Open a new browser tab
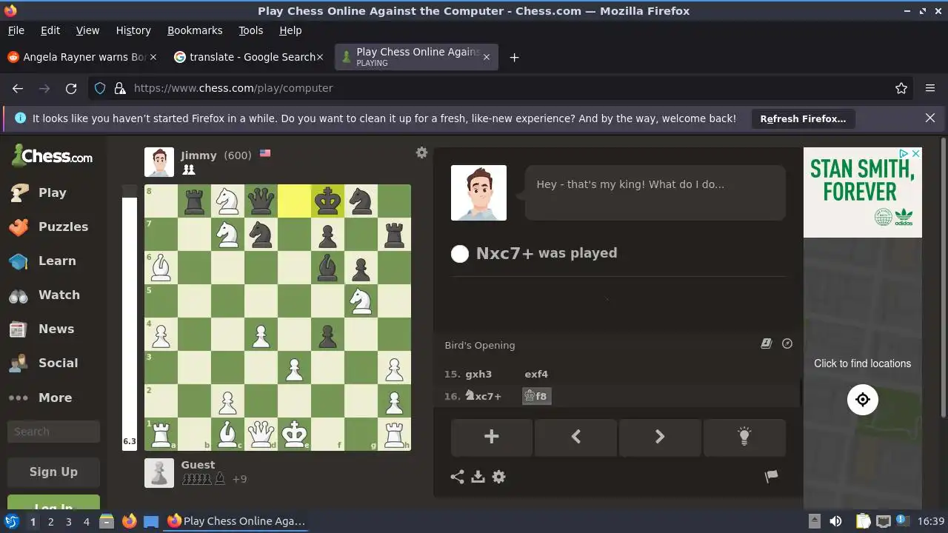Image resolution: width=948 pixels, height=533 pixels. [x=514, y=57]
